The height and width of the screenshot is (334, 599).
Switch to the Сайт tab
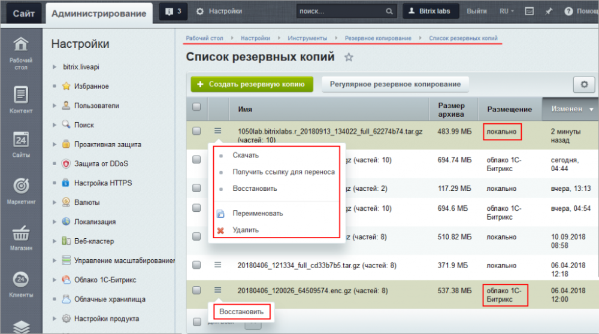coord(23,13)
